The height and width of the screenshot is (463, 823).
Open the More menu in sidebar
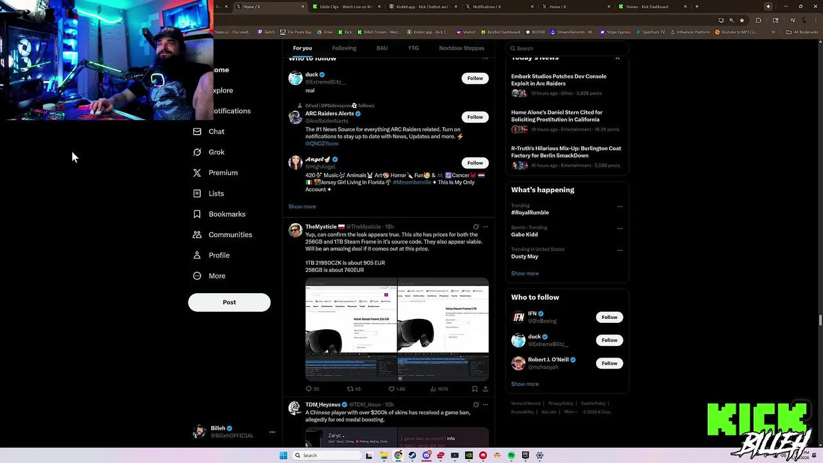coord(210,276)
